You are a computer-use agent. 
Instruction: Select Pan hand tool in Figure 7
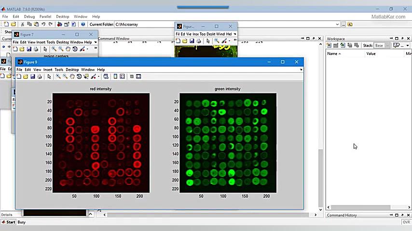68,49
